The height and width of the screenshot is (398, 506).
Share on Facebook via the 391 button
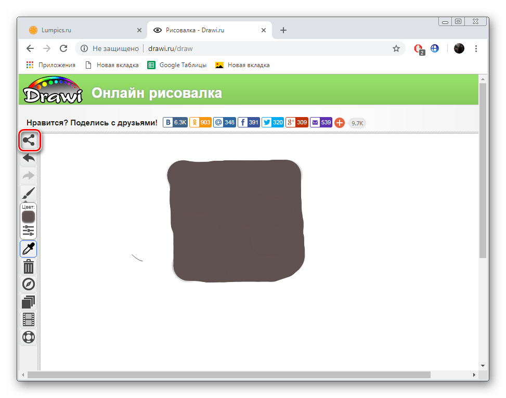coord(249,123)
